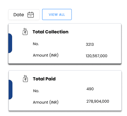This screenshot has width=127, height=116.
Task: Open the Total Collection card
Action: pyautogui.click(x=65, y=44)
